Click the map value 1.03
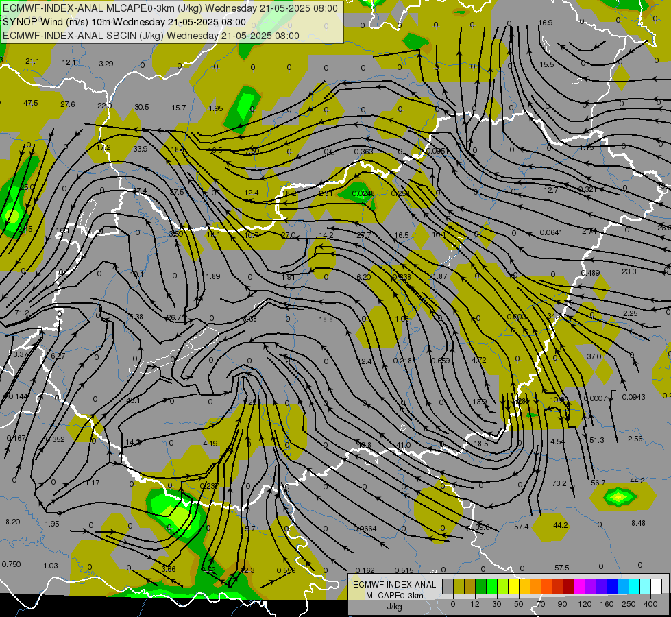 [51, 566]
